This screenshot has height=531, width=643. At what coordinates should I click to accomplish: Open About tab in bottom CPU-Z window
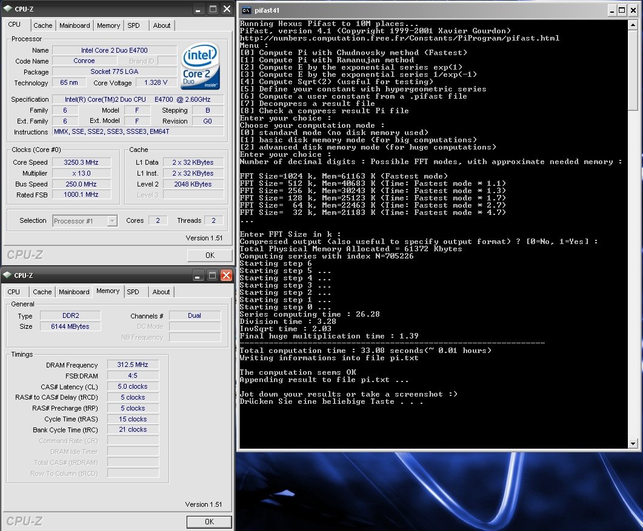(x=161, y=292)
